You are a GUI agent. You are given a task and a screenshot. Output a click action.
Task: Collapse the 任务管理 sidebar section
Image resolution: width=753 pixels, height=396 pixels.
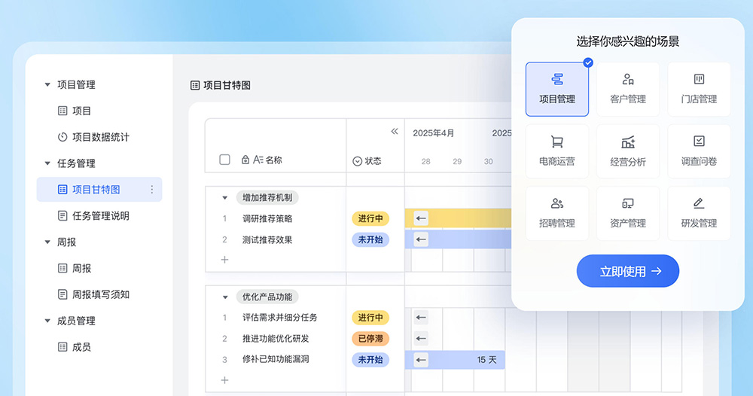coord(47,163)
